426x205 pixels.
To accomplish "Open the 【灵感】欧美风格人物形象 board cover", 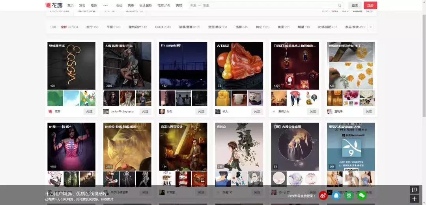I will 295,66.
